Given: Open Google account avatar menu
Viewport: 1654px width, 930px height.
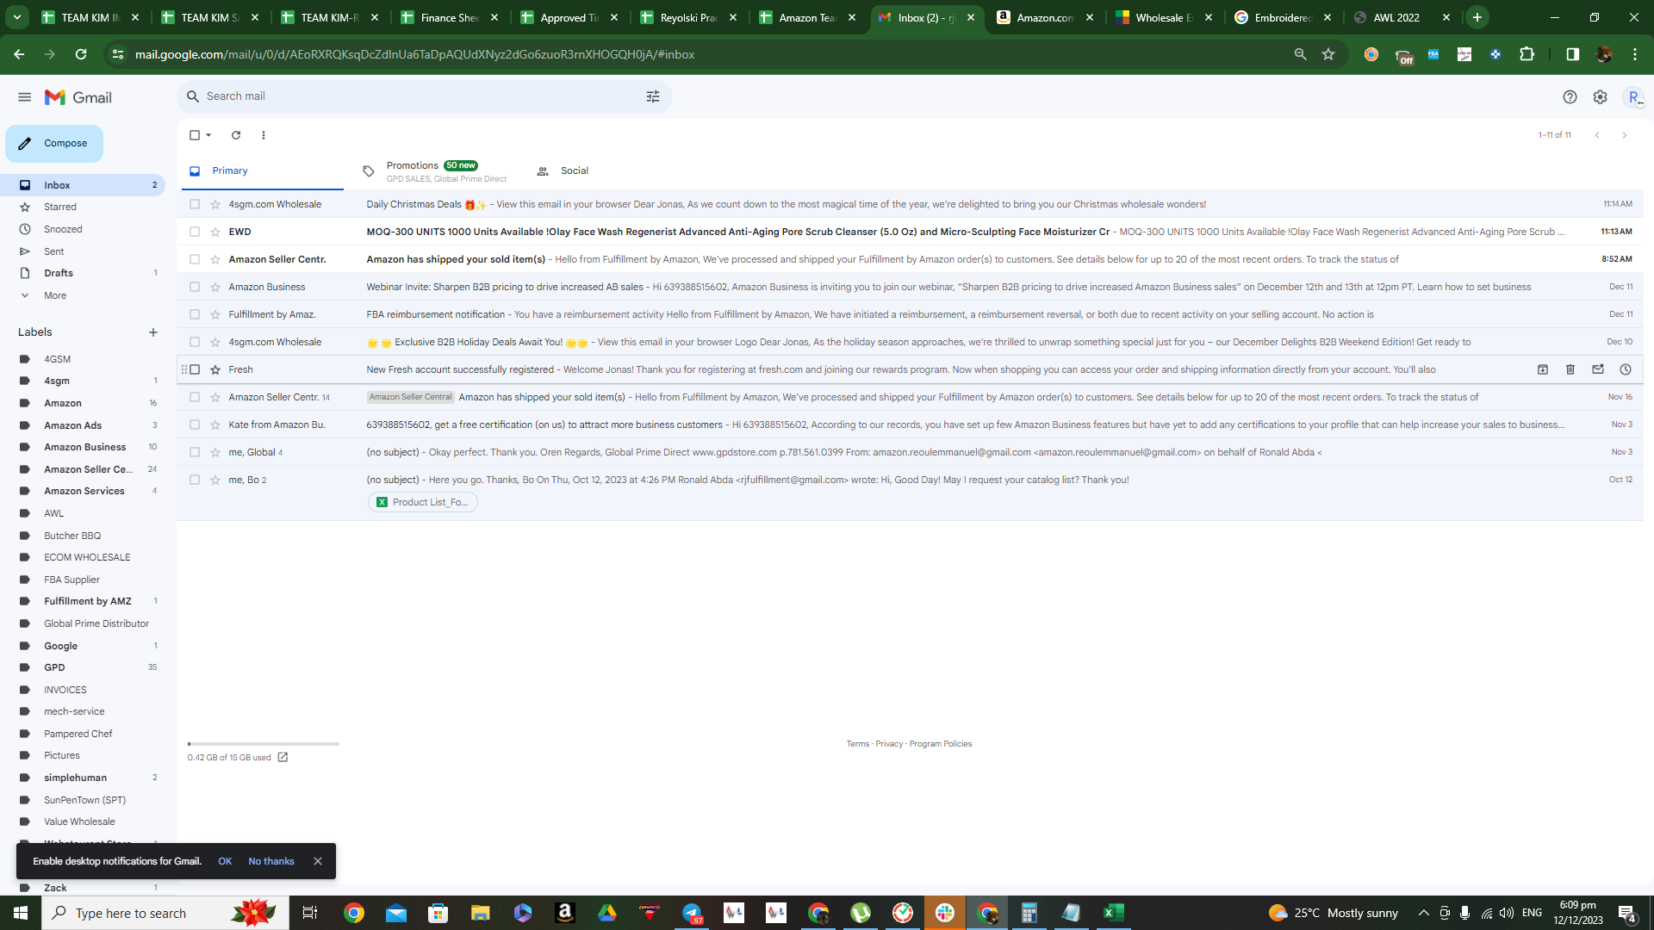Looking at the screenshot, I should coord(1633,97).
